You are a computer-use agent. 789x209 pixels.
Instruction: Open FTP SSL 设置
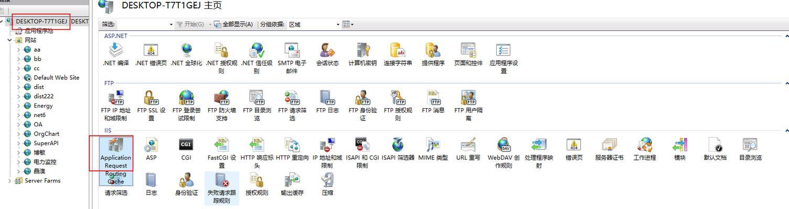151,105
